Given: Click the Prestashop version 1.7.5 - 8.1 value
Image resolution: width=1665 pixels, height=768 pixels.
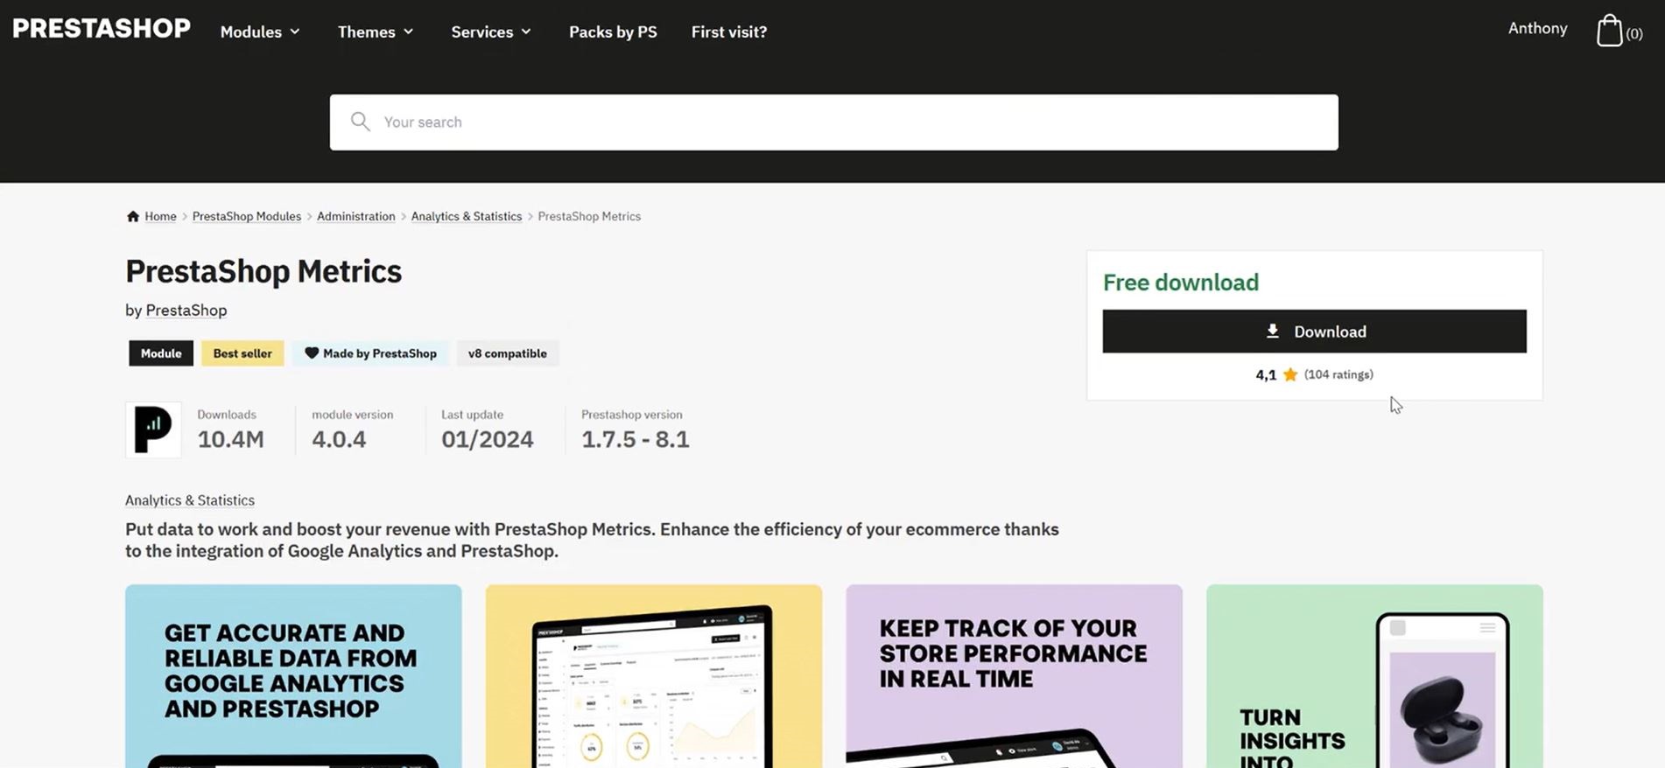Looking at the screenshot, I should pos(636,439).
